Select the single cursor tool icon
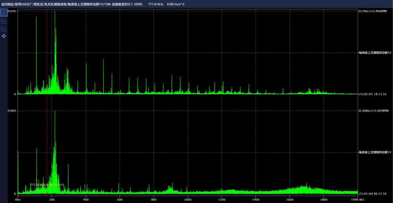 4,13
